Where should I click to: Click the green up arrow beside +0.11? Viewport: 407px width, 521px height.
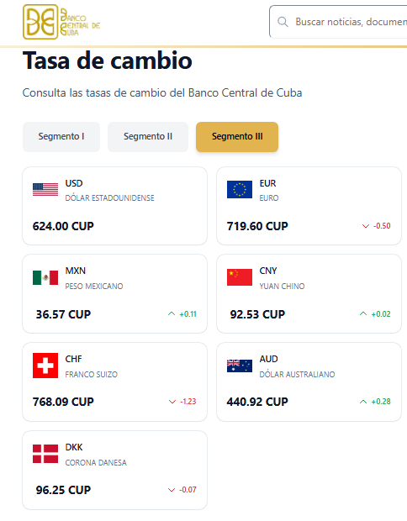pyautogui.click(x=172, y=313)
